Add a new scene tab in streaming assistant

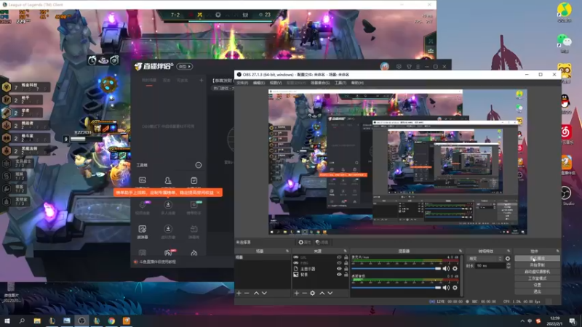[x=202, y=80]
